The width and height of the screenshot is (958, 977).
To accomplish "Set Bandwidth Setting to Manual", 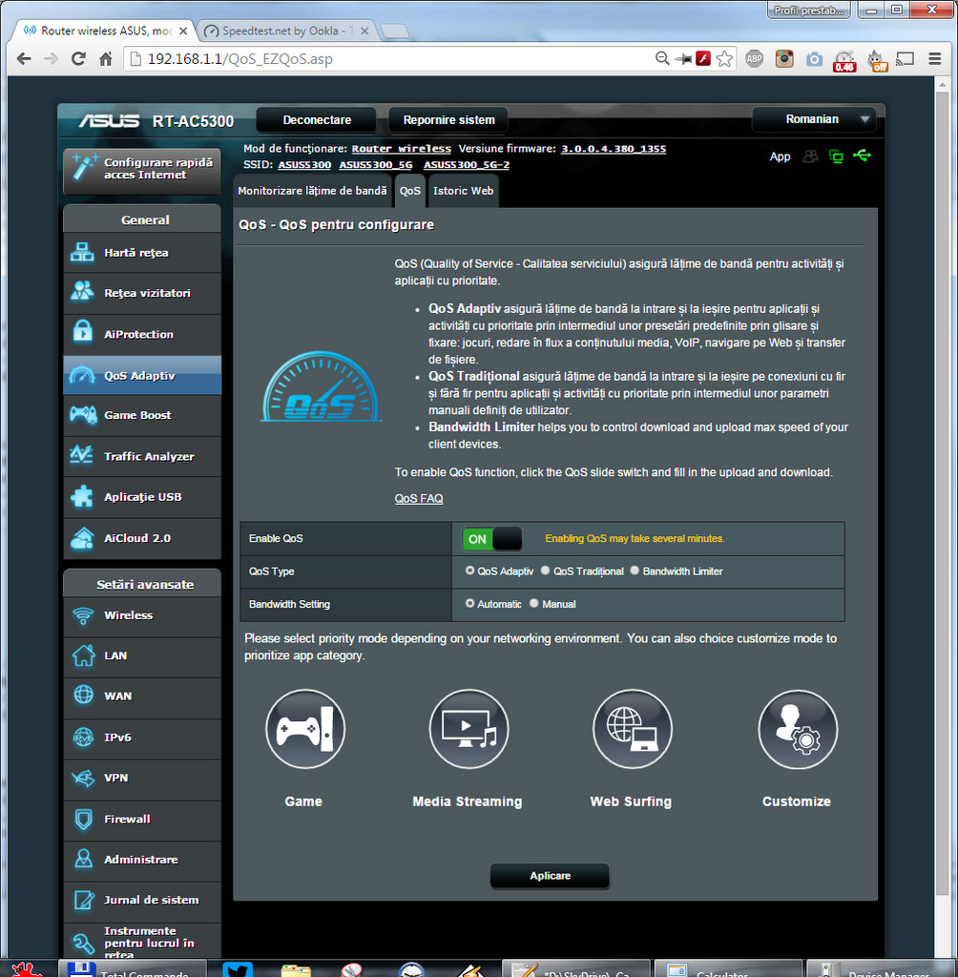I will 534,604.
